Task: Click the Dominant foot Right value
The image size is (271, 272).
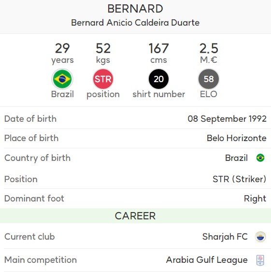Action: pyautogui.click(x=255, y=199)
